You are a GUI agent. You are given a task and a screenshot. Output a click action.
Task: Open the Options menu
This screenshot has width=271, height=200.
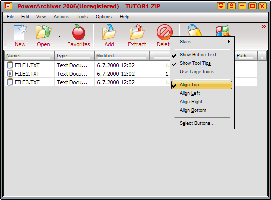click(104, 17)
